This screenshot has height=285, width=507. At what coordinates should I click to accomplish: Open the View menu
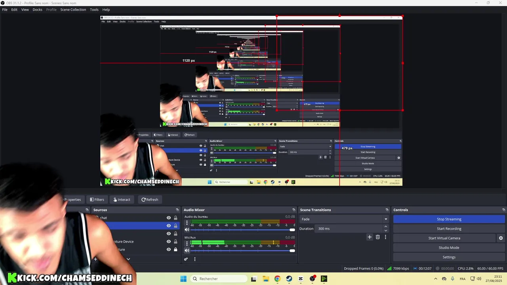click(x=25, y=9)
